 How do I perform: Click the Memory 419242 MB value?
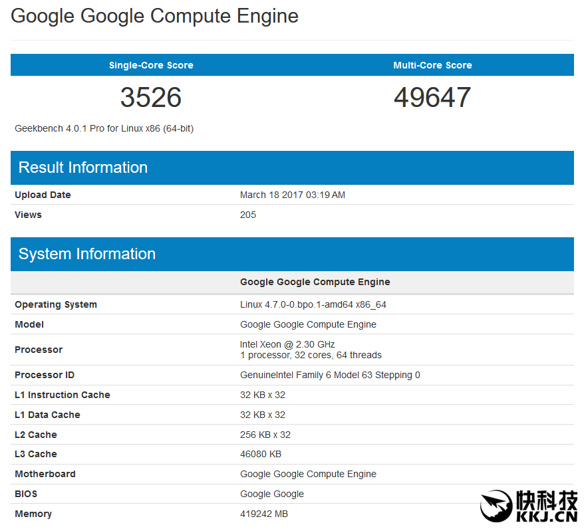click(264, 514)
